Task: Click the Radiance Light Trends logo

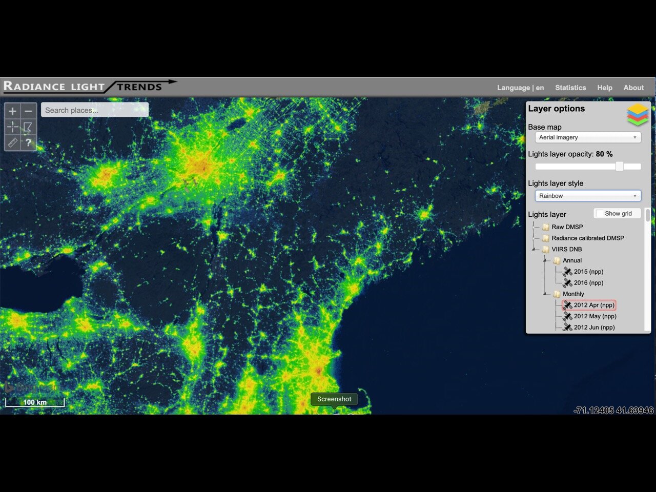Action: click(x=90, y=86)
